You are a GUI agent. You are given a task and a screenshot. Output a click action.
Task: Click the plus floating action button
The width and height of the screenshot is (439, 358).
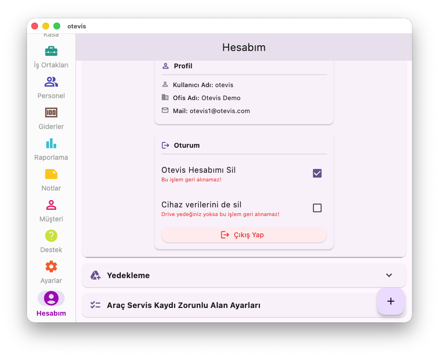[x=390, y=301]
